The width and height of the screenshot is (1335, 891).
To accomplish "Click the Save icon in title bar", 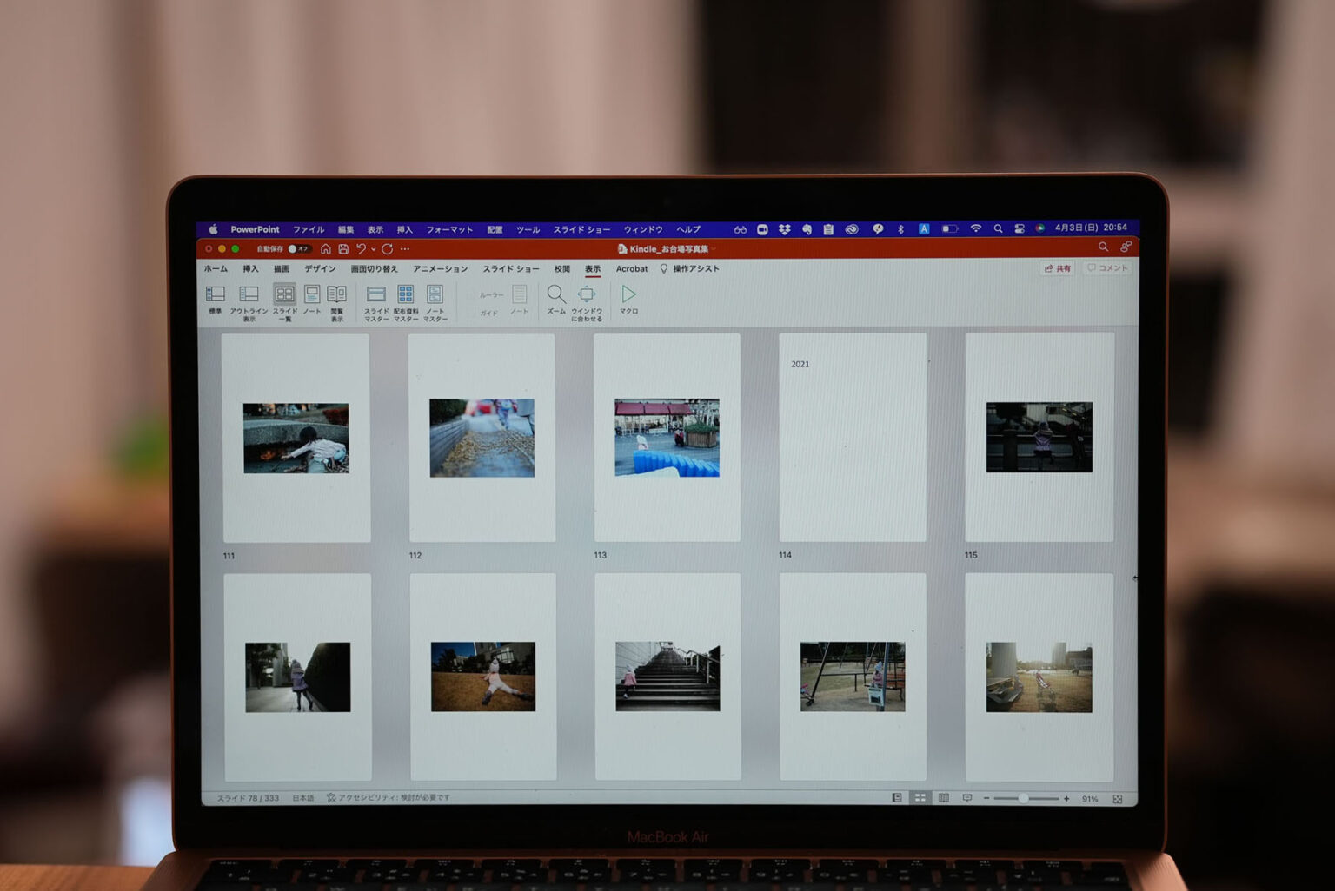I will point(343,249).
